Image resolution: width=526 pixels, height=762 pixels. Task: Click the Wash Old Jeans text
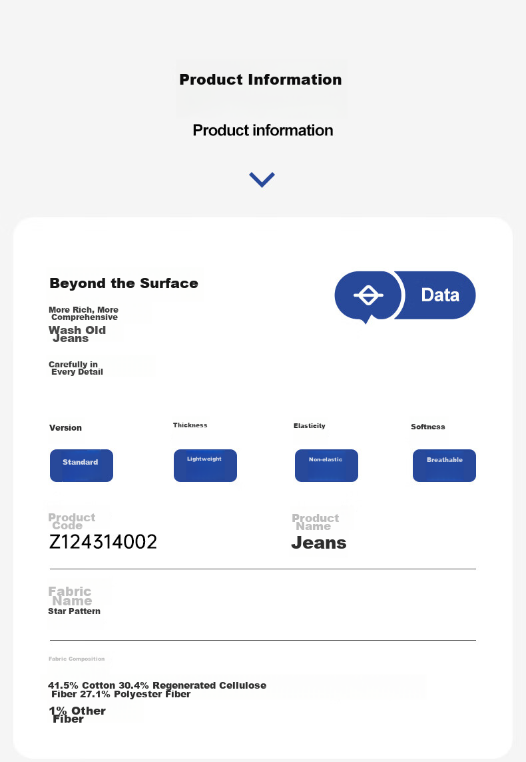click(77, 334)
